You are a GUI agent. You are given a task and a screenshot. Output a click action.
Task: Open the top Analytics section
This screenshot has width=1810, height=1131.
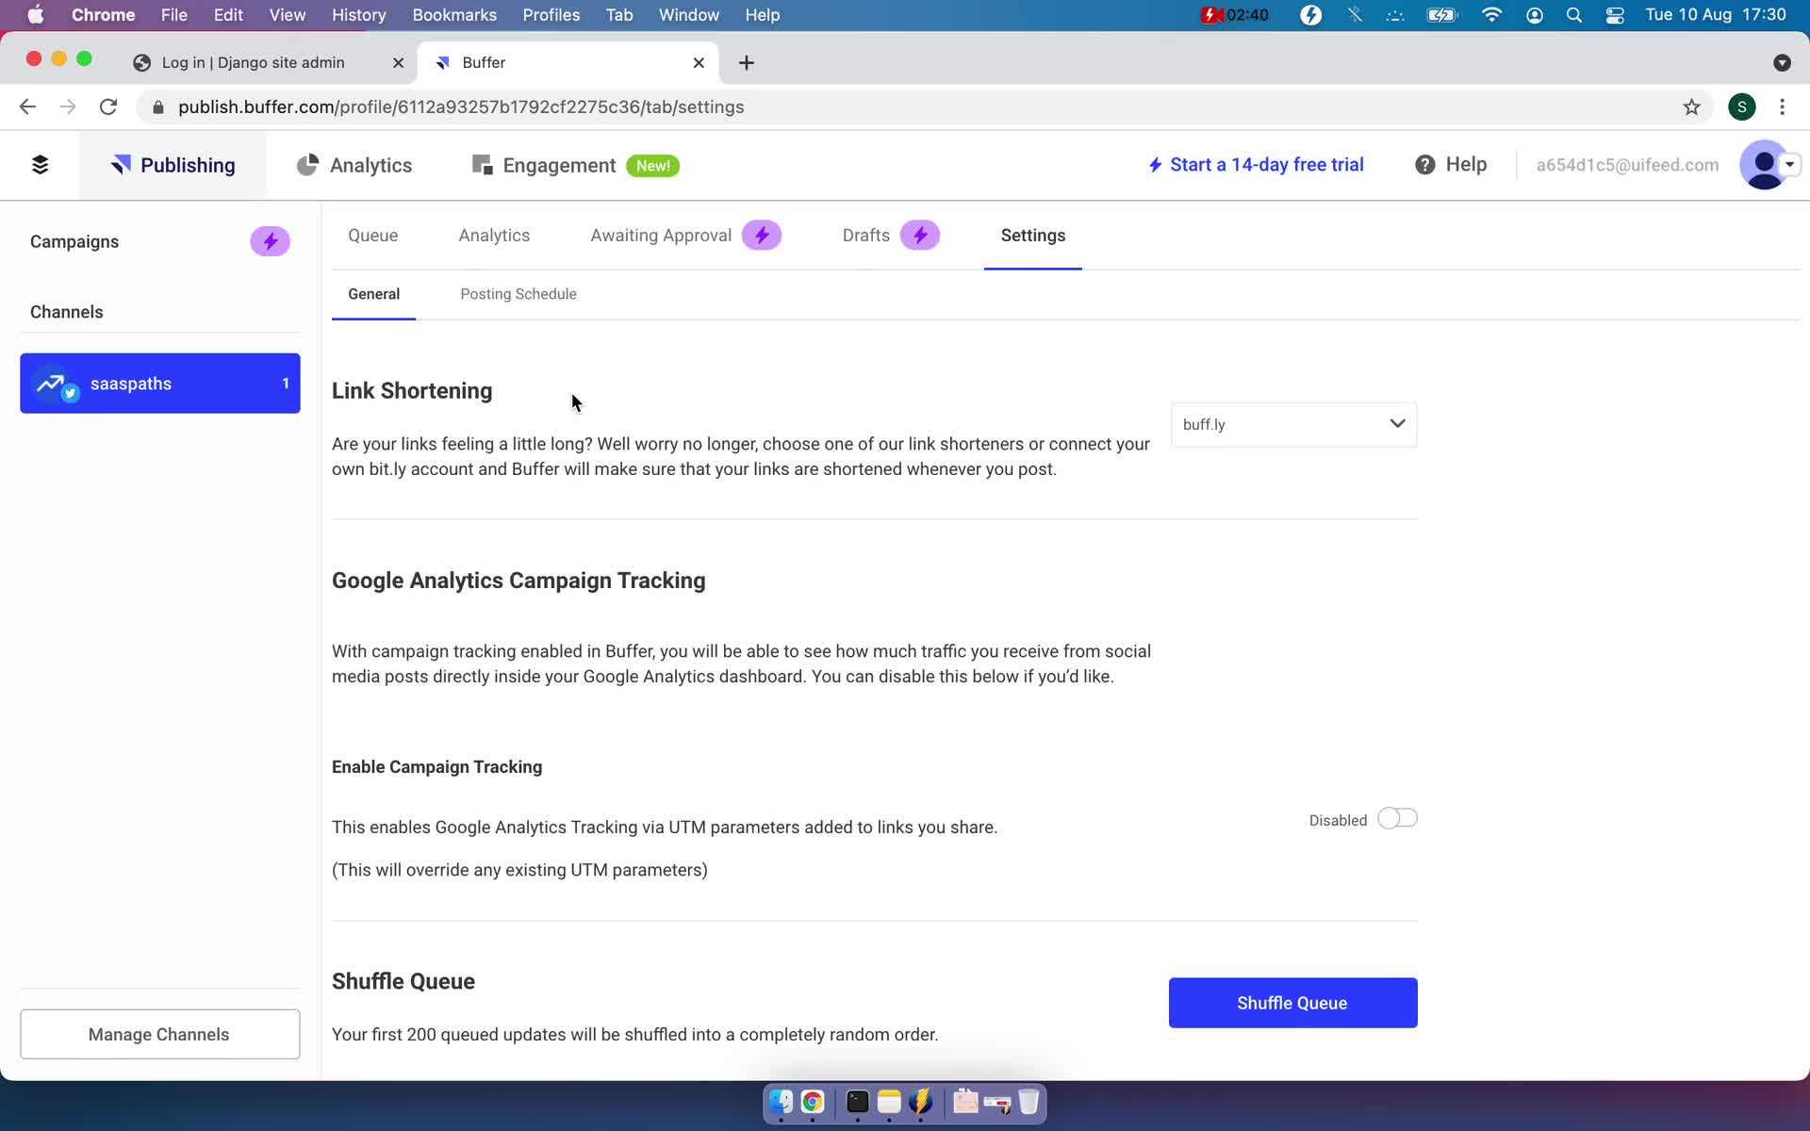[354, 165]
